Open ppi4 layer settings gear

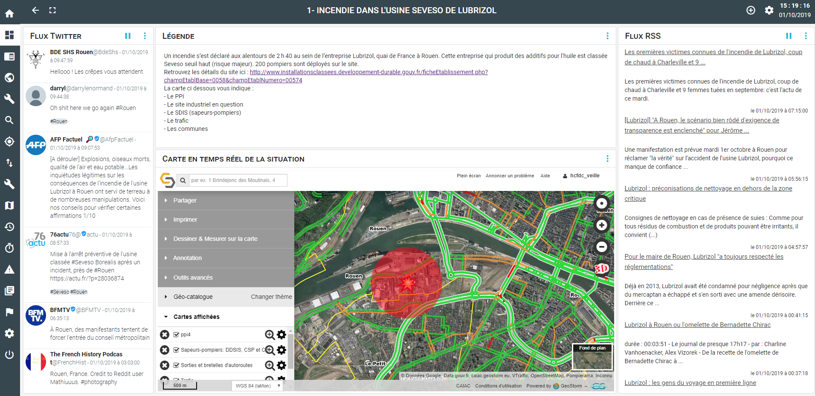point(281,335)
